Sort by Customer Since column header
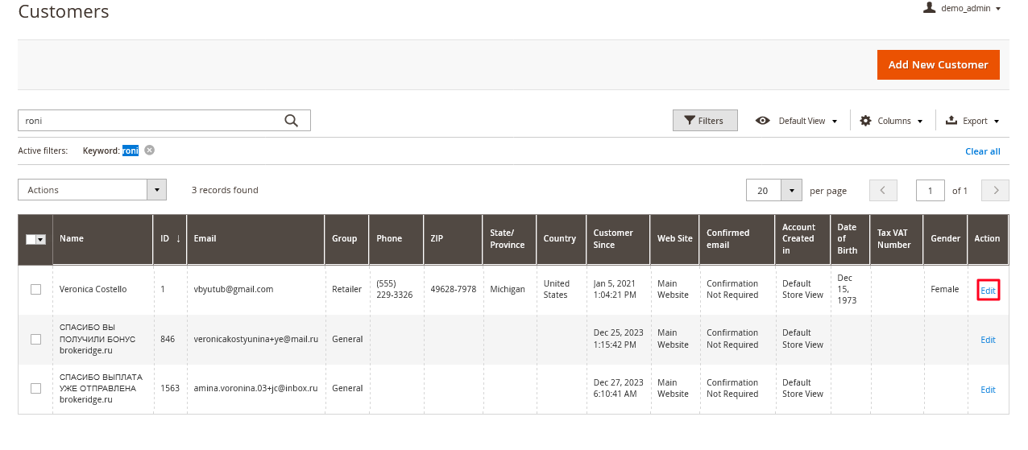The width and height of the screenshot is (1028, 450). click(x=618, y=239)
